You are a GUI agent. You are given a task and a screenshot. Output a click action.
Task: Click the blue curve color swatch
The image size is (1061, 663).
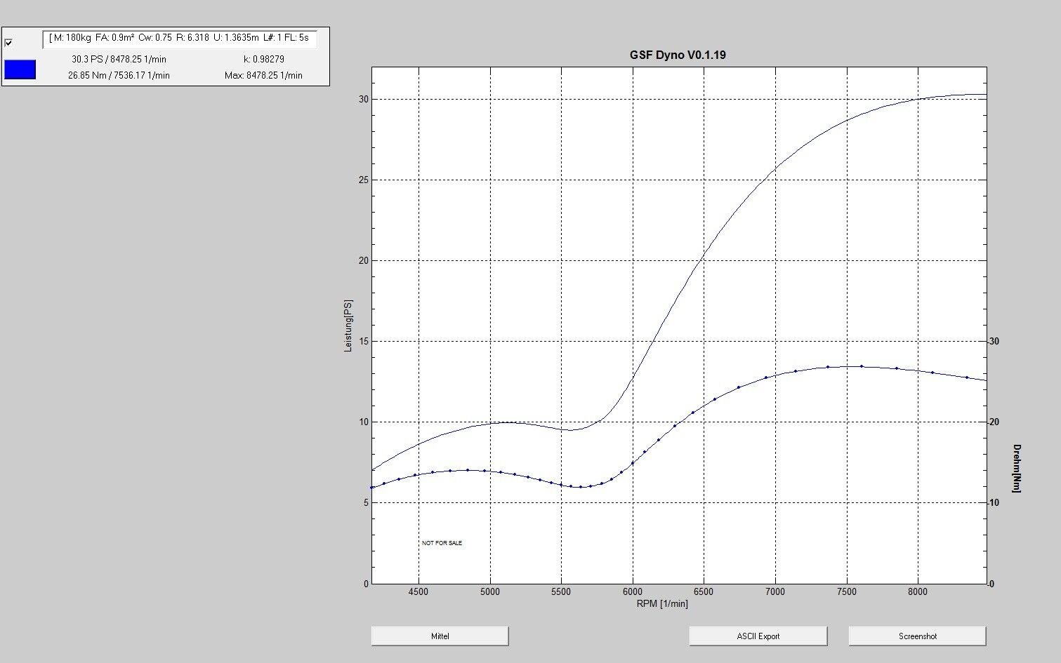tap(20, 69)
